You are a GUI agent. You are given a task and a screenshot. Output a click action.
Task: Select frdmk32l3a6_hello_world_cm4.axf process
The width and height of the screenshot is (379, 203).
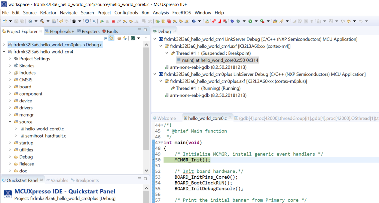coord(227,46)
